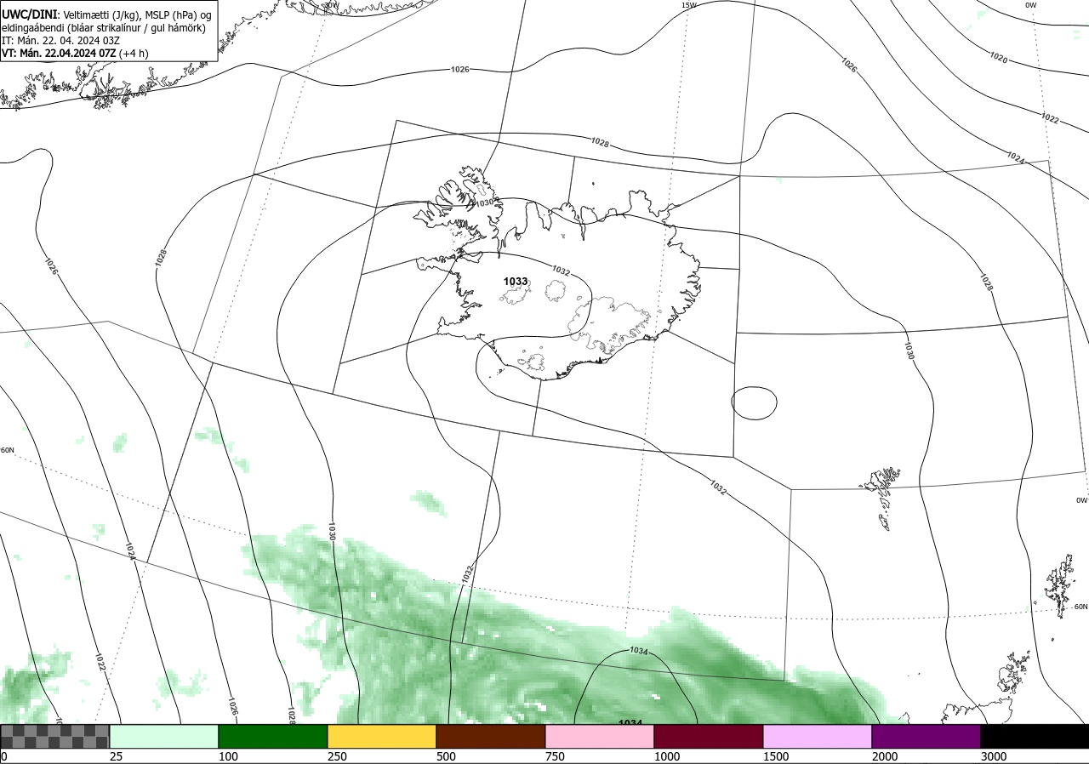Click the bold 1034 high-pressure label above the legend

630,721
